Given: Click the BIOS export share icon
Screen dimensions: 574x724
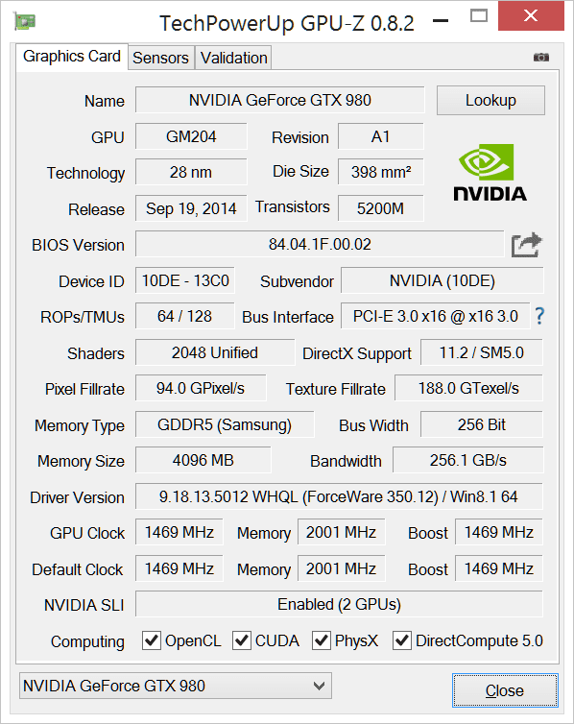Looking at the screenshot, I should pyautogui.click(x=526, y=245).
